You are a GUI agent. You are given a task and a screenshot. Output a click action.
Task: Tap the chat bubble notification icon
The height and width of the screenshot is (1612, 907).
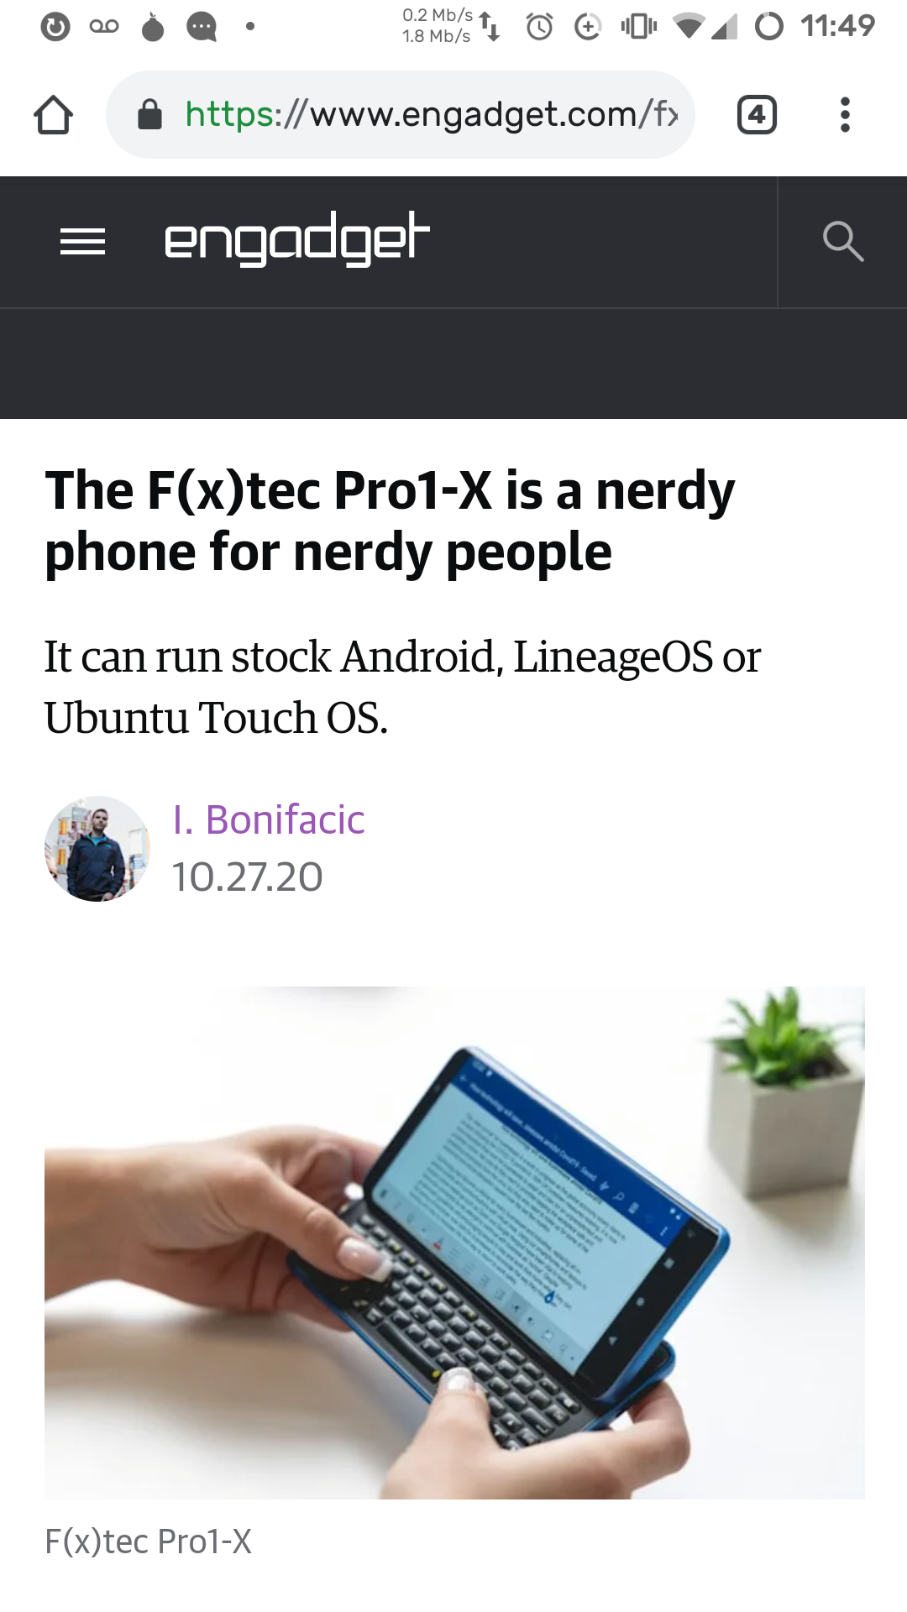click(x=202, y=27)
